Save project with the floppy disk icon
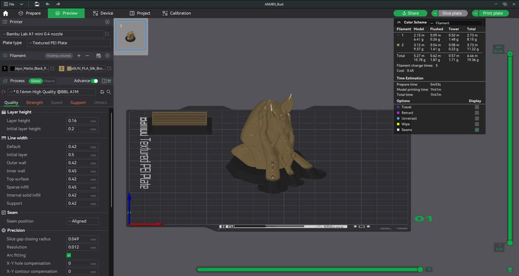519x276 pixels. 36,4
